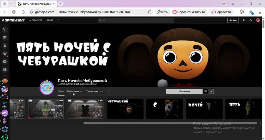Close the Пять Ночей с Чебурашкой tab
The height and width of the screenshot is (140, 265).
click(x=54, y=4)
